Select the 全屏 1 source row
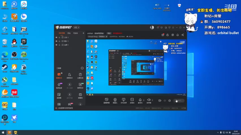The height and width of the screenshot is (135, 241). (x=70, y=45)
